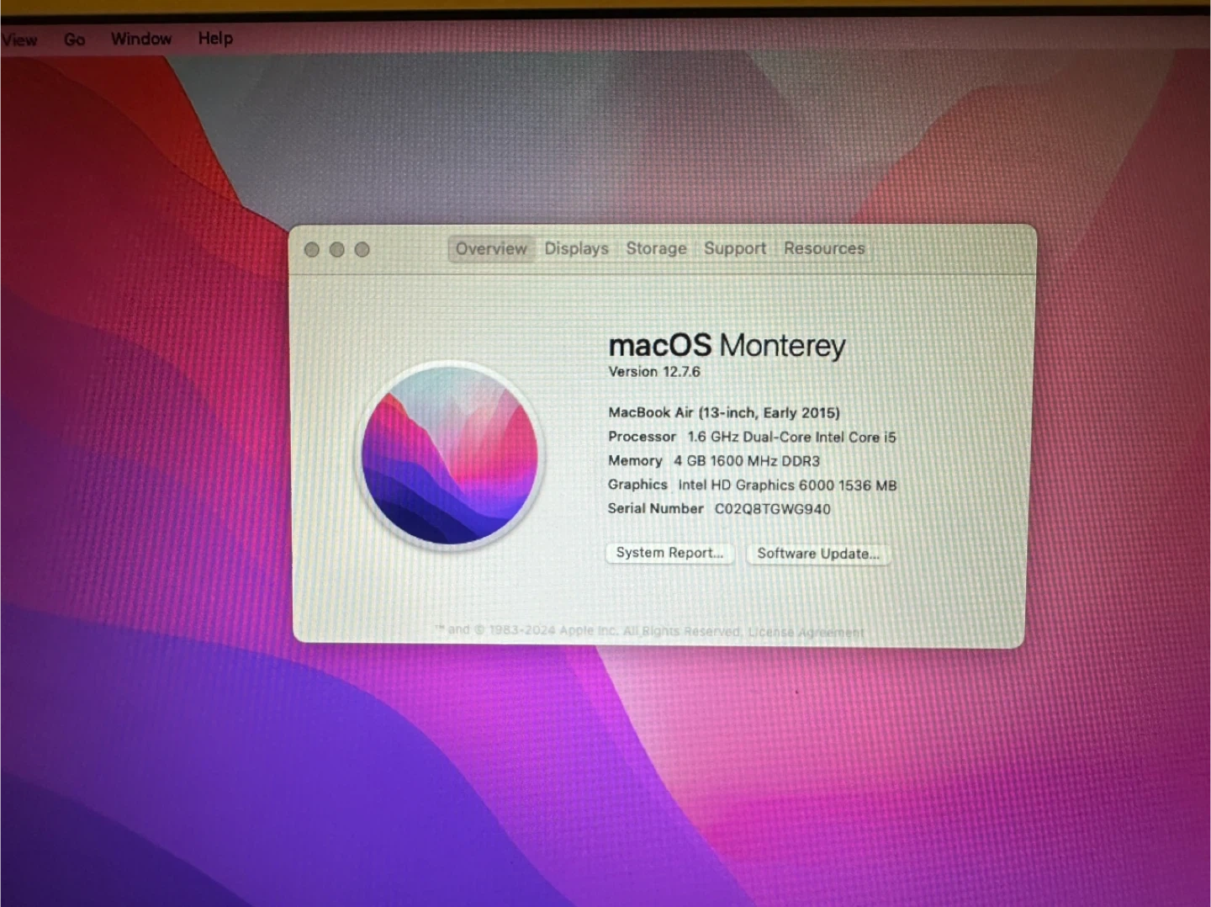This screenshot has height=907, width=1211.
Task: Click the macOS Monterey logo icon
Action: (452, 455)
